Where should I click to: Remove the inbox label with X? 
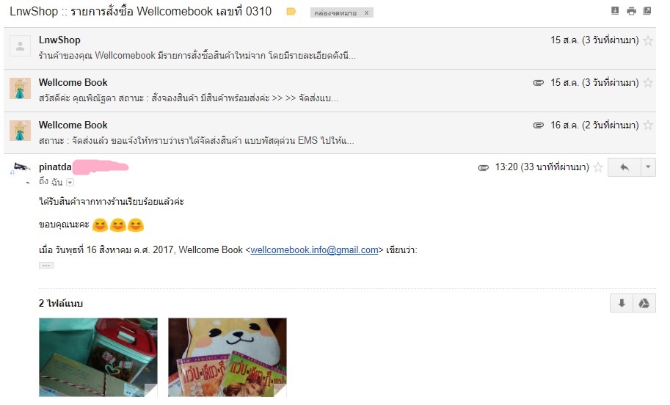tap(366, 12)
